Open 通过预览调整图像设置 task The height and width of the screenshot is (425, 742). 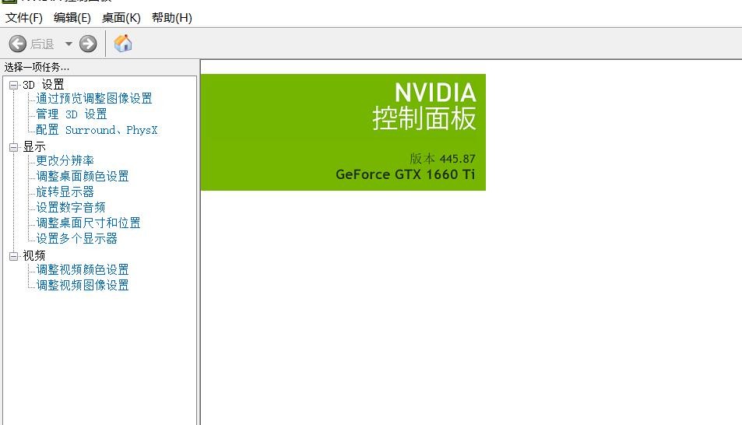[94, 98]
